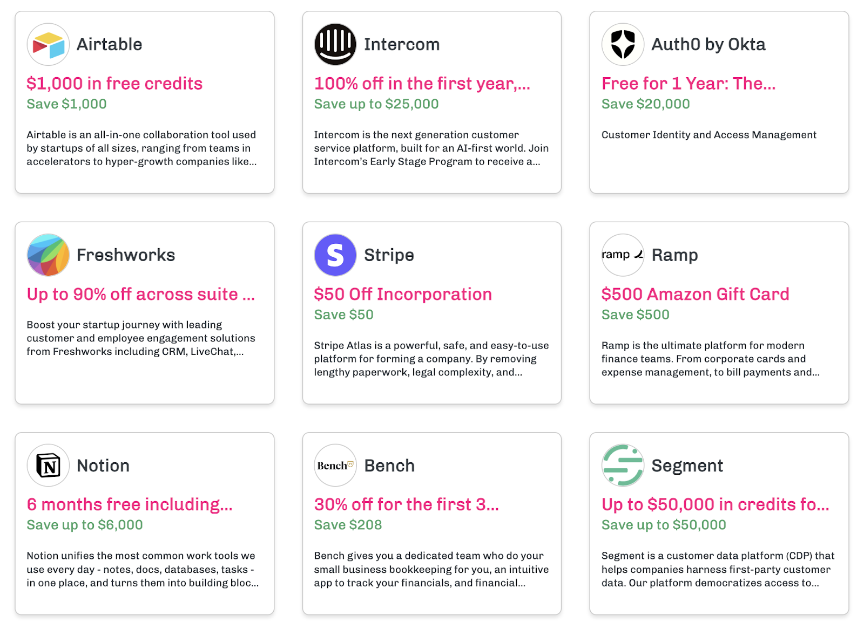
Task: Click the Segment description text
Action: (x=718, y=569)
